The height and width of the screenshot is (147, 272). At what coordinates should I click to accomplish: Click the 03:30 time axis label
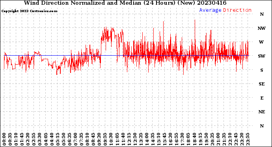click(40, 140)
